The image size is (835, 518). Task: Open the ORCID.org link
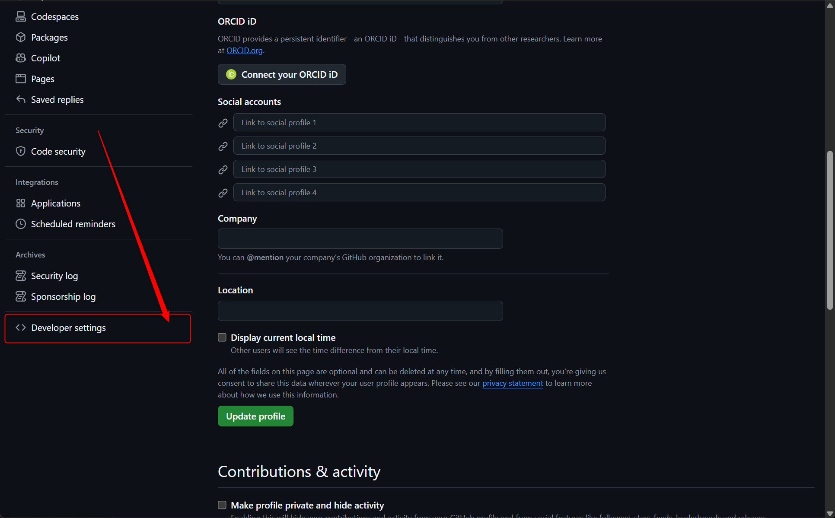pyautogui.click(x=244, y=50)
